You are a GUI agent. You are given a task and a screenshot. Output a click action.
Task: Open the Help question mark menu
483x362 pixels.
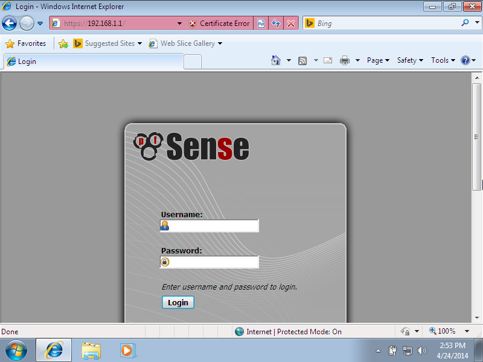469,60
